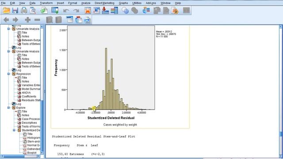
Task: Click the gray overlapping circles icon
Action: [134, 11]
